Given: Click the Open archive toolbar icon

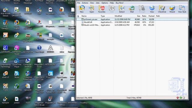Looking at the screenshot, I should tap(91, 9).
